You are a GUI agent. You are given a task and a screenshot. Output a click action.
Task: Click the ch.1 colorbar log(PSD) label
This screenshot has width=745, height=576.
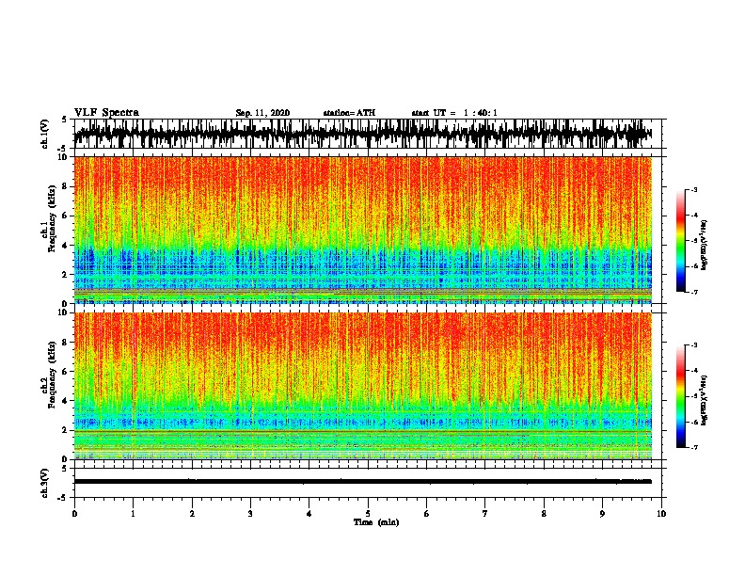coord(704,246)
